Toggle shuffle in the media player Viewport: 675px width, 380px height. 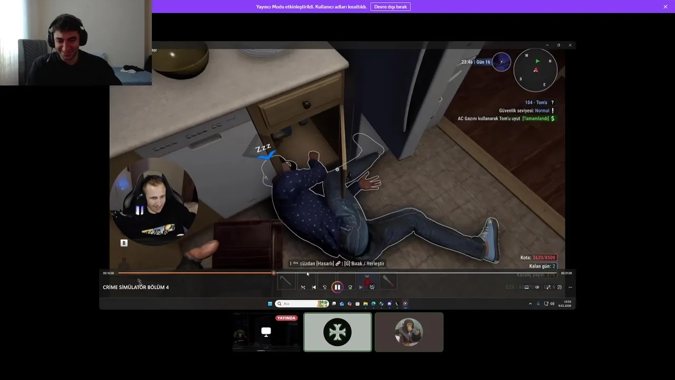pos(303,287)
